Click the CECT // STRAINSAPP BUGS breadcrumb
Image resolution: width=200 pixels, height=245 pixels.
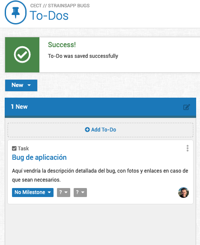point(60,6)
